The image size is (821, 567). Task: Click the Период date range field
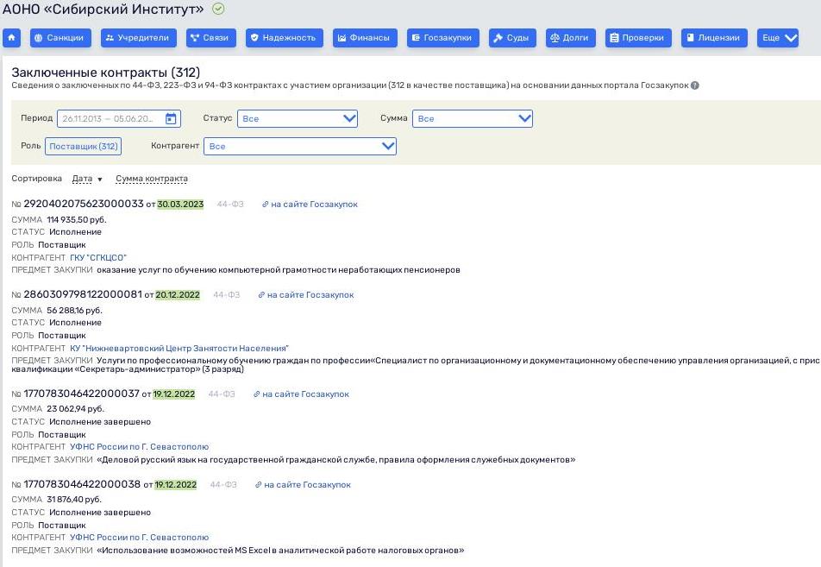point(110,119)
